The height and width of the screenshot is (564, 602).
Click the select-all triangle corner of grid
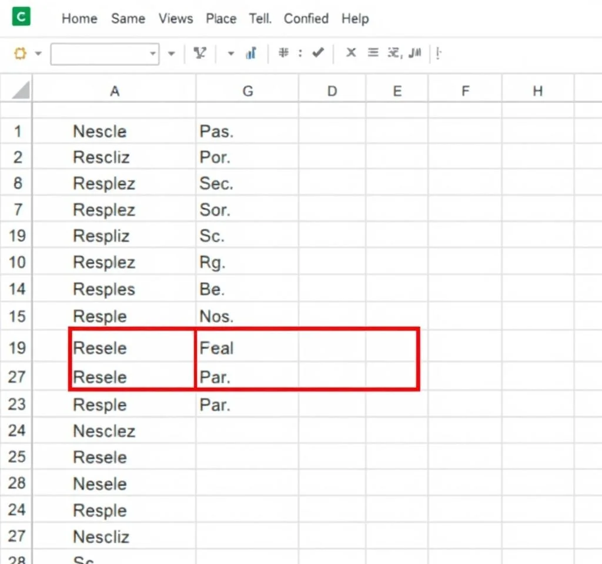click(21, 90)
